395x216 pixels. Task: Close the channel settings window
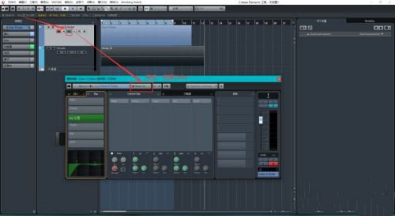coord(279,79)
